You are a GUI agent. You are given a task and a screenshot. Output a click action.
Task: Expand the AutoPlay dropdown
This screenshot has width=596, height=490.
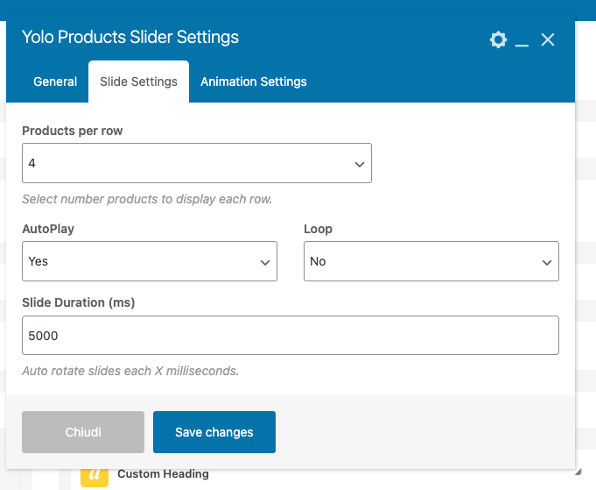(150, 261)
